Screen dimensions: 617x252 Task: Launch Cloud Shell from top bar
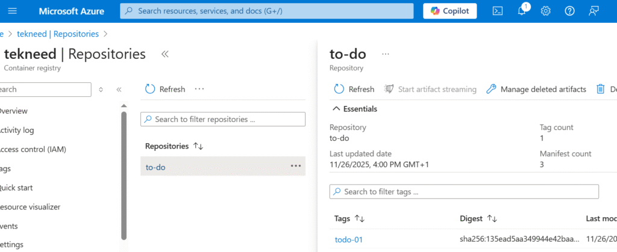[498, 11]
